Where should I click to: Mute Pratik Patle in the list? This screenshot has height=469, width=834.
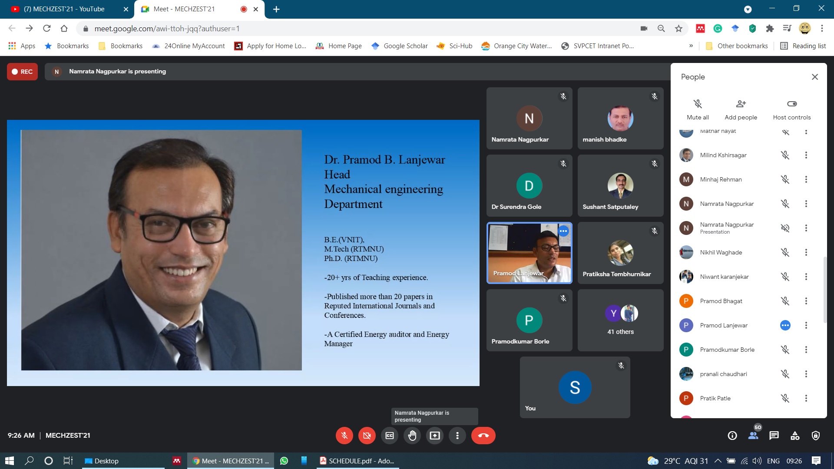click(785, 398)
